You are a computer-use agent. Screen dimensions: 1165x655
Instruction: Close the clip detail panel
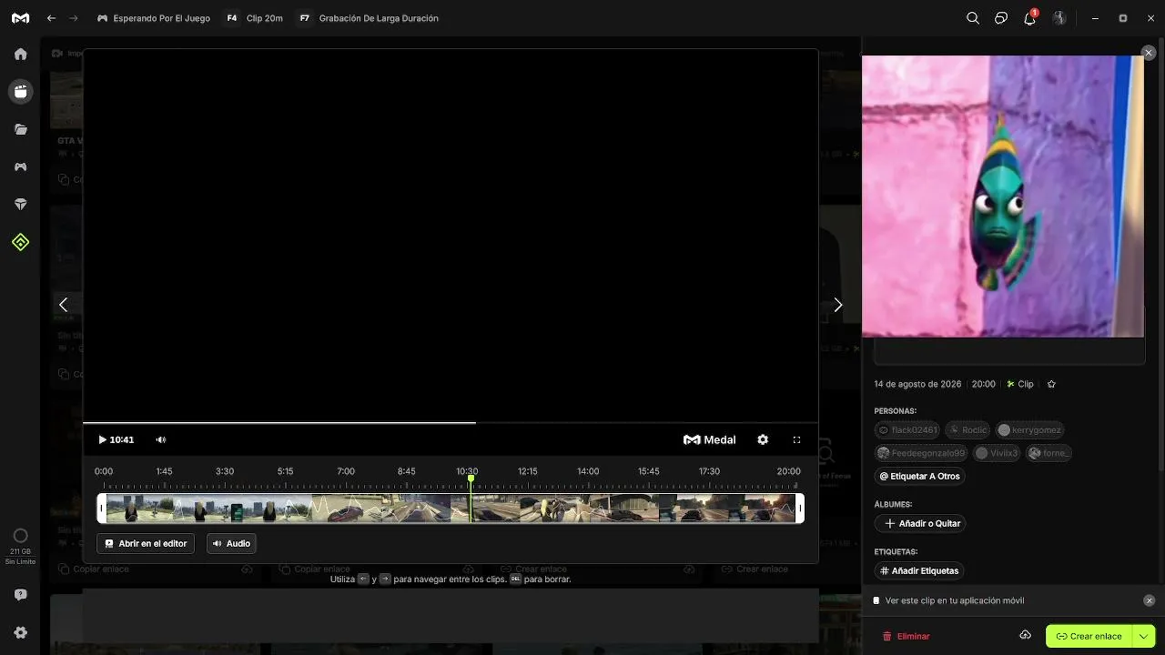1149,54
